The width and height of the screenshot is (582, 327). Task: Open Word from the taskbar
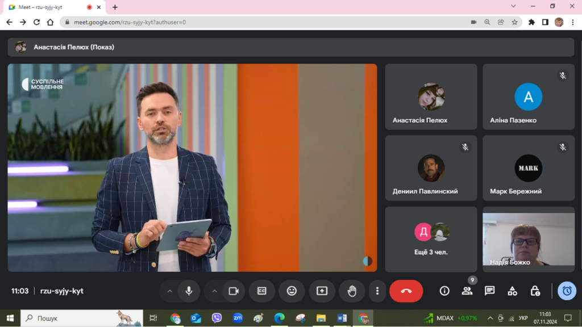tap(342, 318)
